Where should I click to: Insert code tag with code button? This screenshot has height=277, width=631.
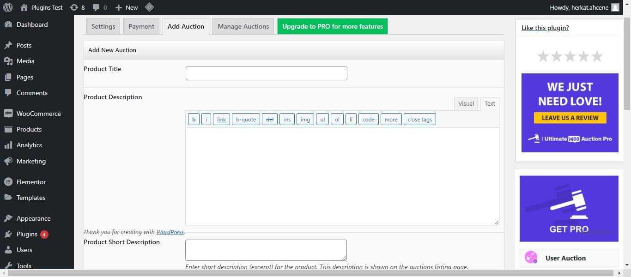click(x=369, y=119)
